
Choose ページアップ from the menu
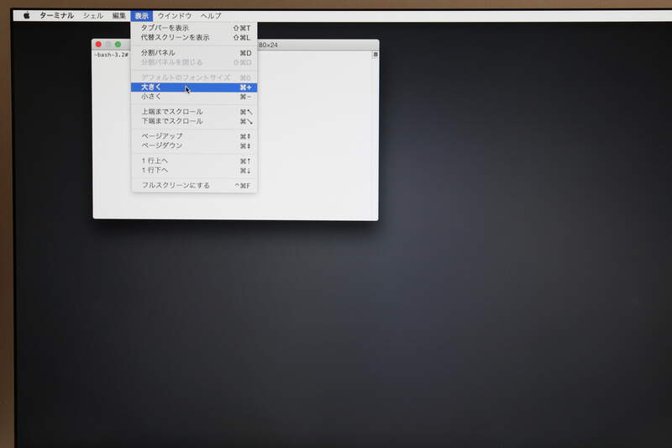point(161,136)
